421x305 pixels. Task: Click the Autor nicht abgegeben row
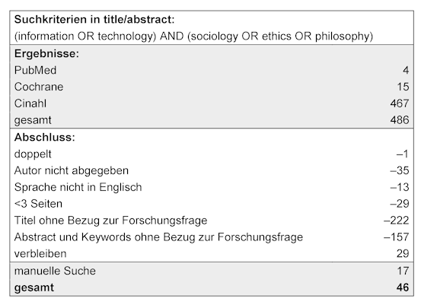coord(212,170)
